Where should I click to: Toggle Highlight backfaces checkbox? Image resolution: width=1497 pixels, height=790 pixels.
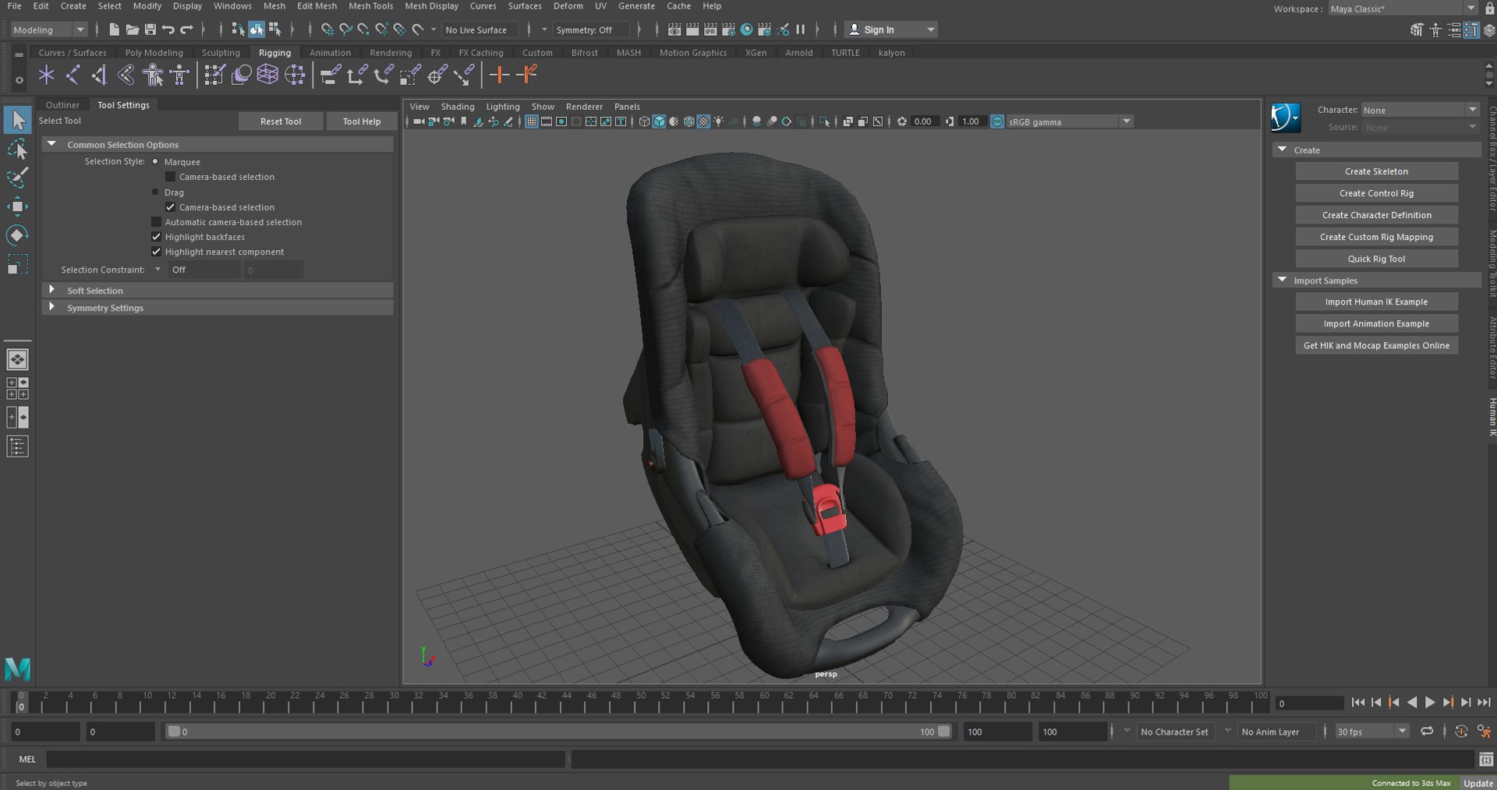pos(156,237)
